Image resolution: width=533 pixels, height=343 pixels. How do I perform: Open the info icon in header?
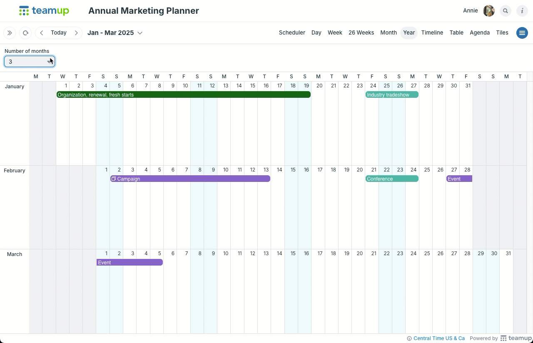click(522, 11)
